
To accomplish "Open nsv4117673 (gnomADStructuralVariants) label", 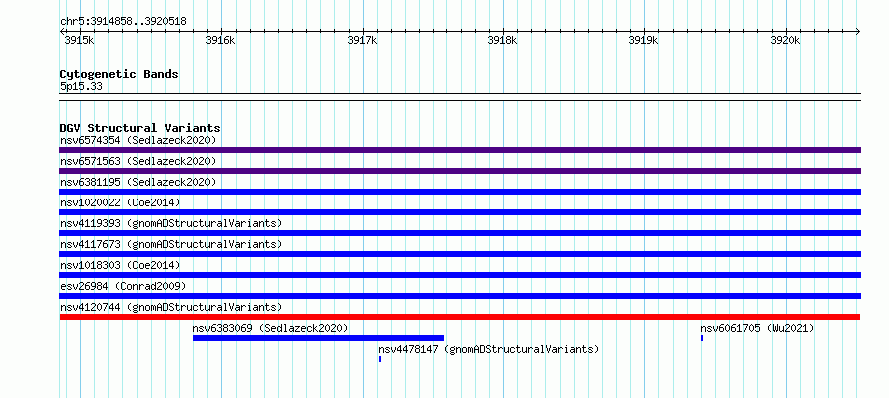I will click(x=171, y=244).
